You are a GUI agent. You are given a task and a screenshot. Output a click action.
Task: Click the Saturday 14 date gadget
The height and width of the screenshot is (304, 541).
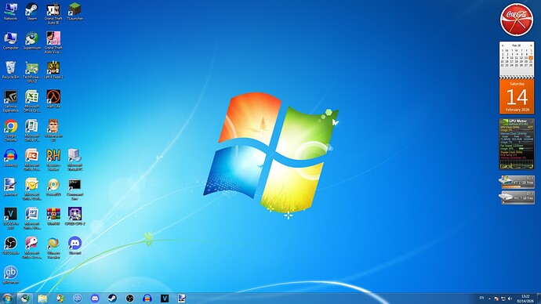tap(517, 97)
